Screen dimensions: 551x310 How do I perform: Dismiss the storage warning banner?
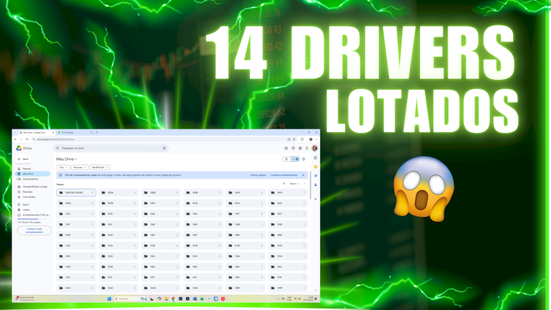tap(303, 175)
